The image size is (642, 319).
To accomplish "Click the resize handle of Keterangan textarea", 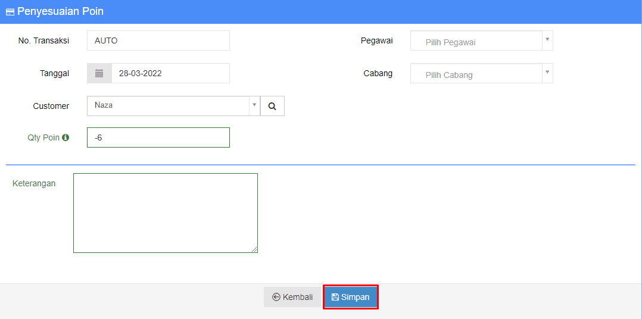I will [x=254, y=249].
